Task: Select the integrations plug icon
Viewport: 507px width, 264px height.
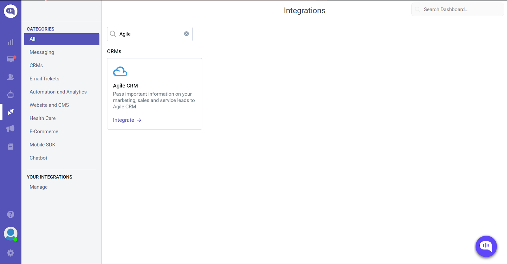Action: pyautogui.click(x=10, y=112)
